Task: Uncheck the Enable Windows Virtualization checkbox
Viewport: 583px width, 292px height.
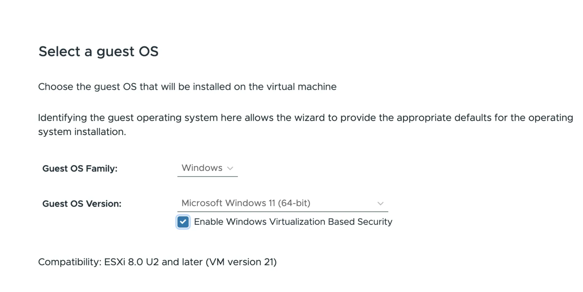Action: point(183,222)
